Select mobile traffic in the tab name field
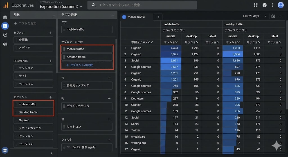 (x=87, y=29)
